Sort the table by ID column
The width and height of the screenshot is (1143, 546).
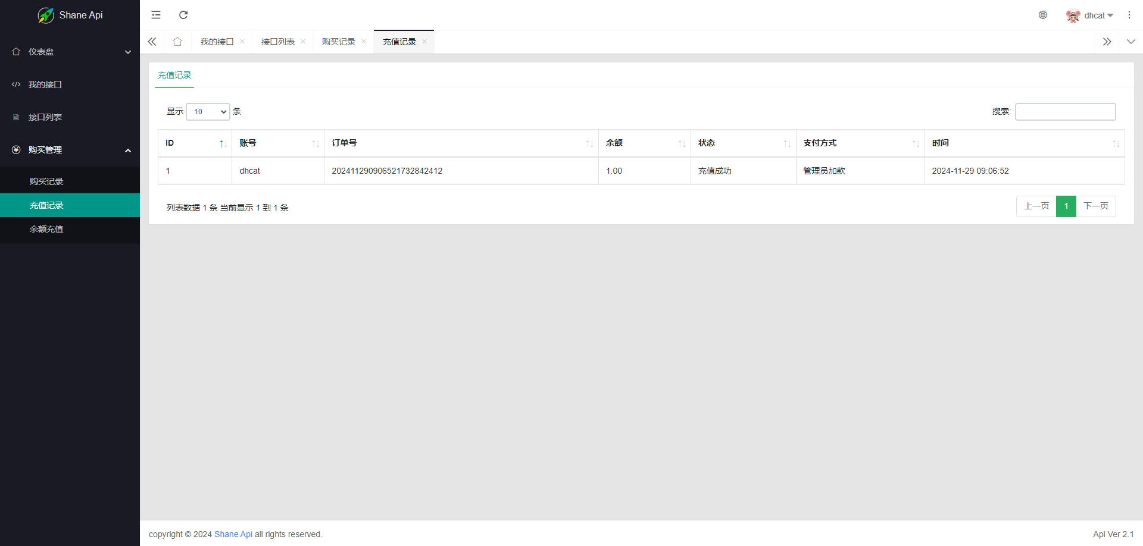[x=195, y=143]
